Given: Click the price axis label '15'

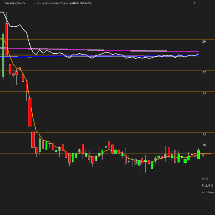Looking at the screenshot, I should (x=204, y=93).
